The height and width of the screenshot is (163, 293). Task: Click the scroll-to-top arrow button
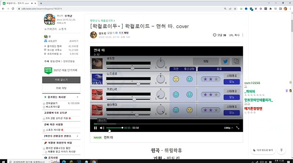tap(282, 150)
